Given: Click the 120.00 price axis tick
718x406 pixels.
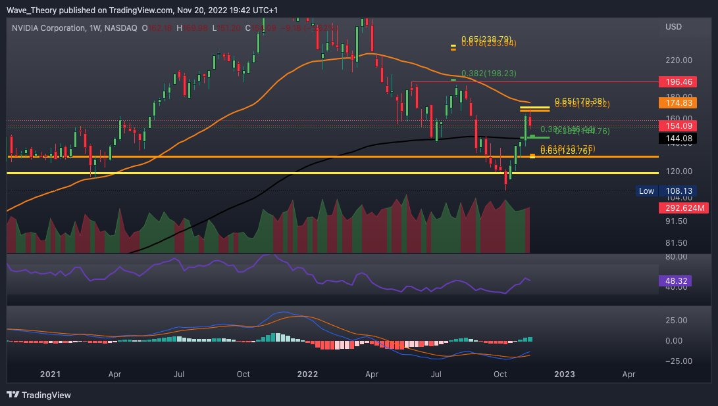Looking at the screenshot, I should pos(679,171).
